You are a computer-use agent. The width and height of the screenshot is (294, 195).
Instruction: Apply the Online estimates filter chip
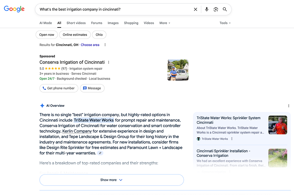[x=75, y=35]
